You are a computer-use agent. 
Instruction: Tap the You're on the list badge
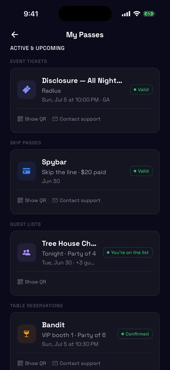[128, 253]
